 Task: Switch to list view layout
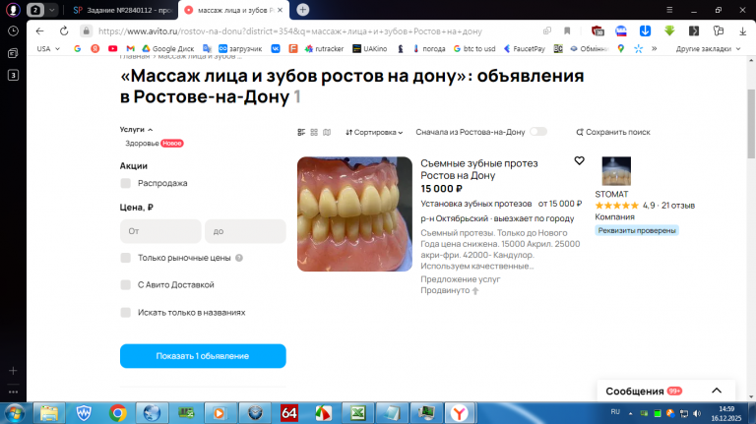pos(301,132)
